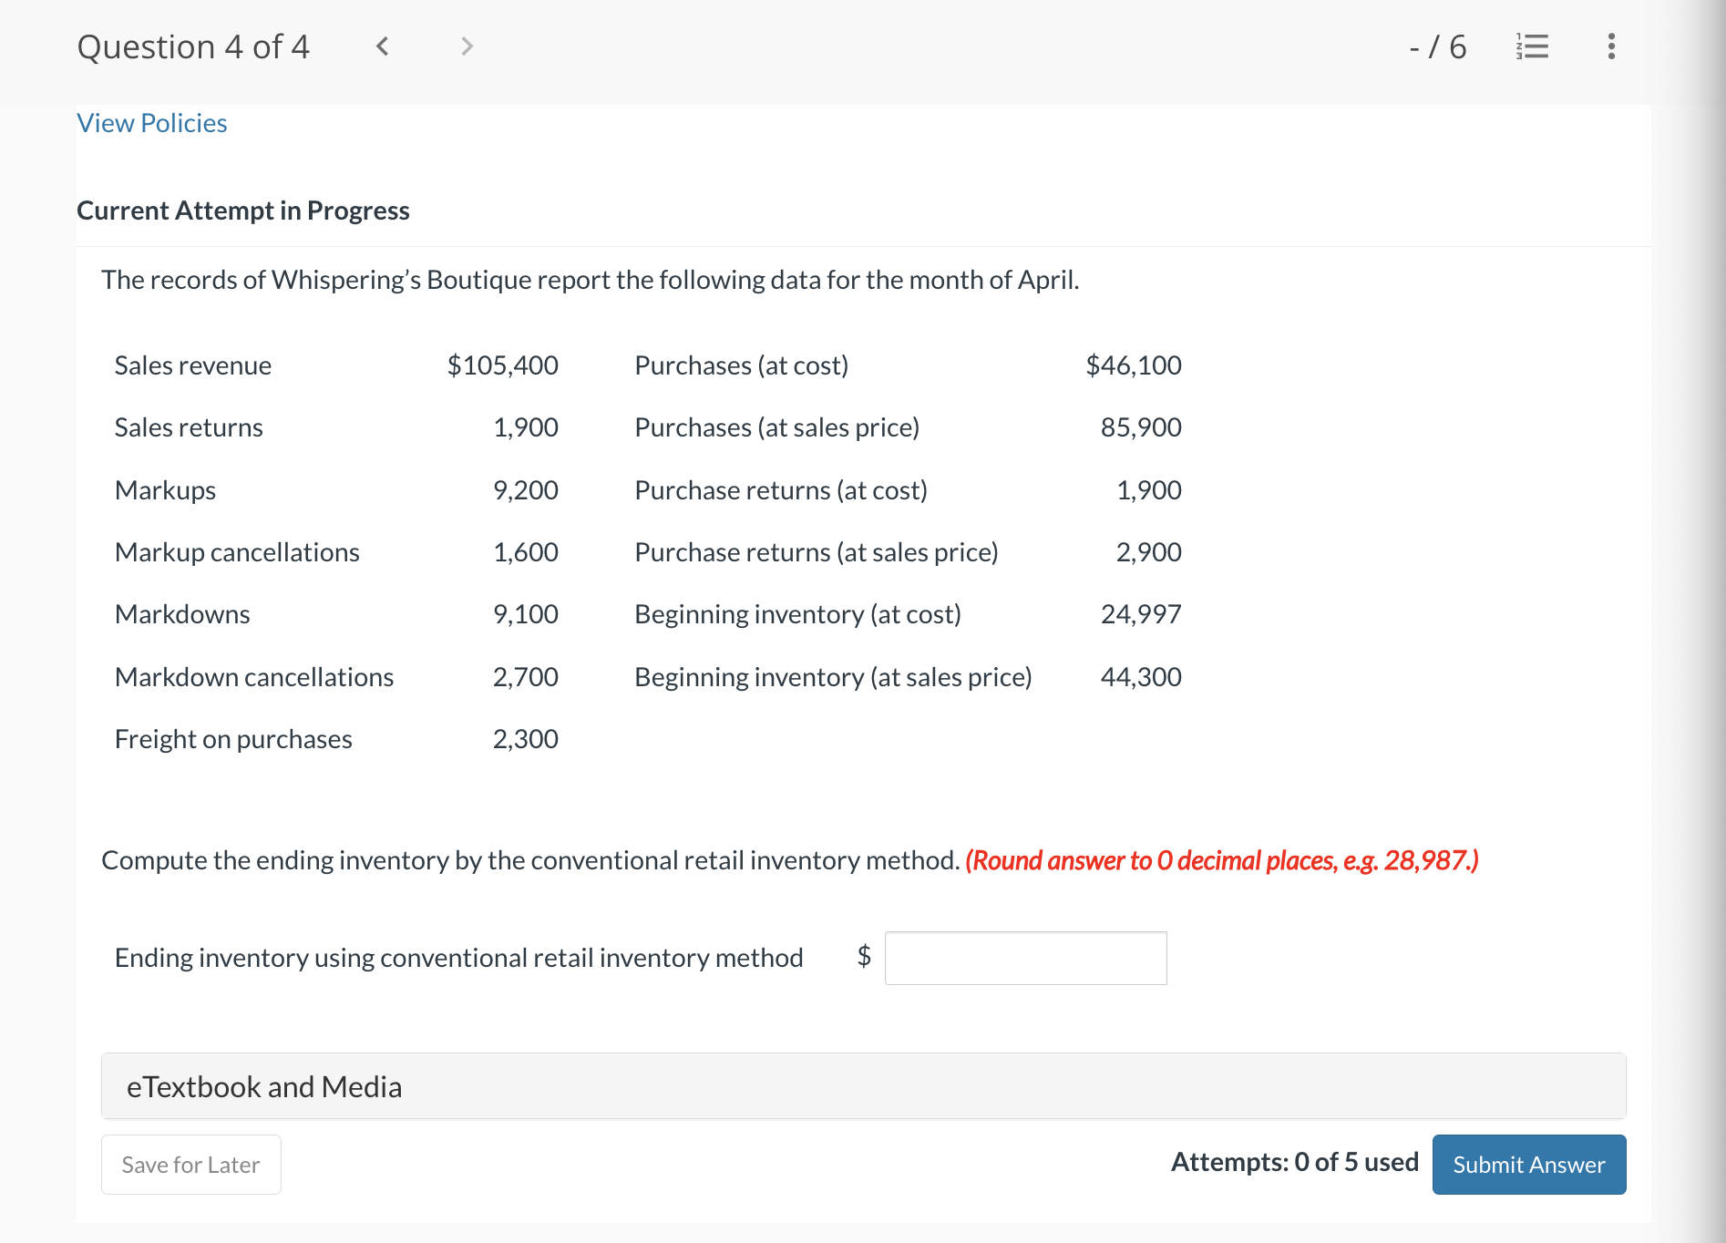Image resolution: width=1726 pixels, height=1243 pixels.
Task: Submit your answer with Submit Answer
Action: click(x=1528, y=1164)
